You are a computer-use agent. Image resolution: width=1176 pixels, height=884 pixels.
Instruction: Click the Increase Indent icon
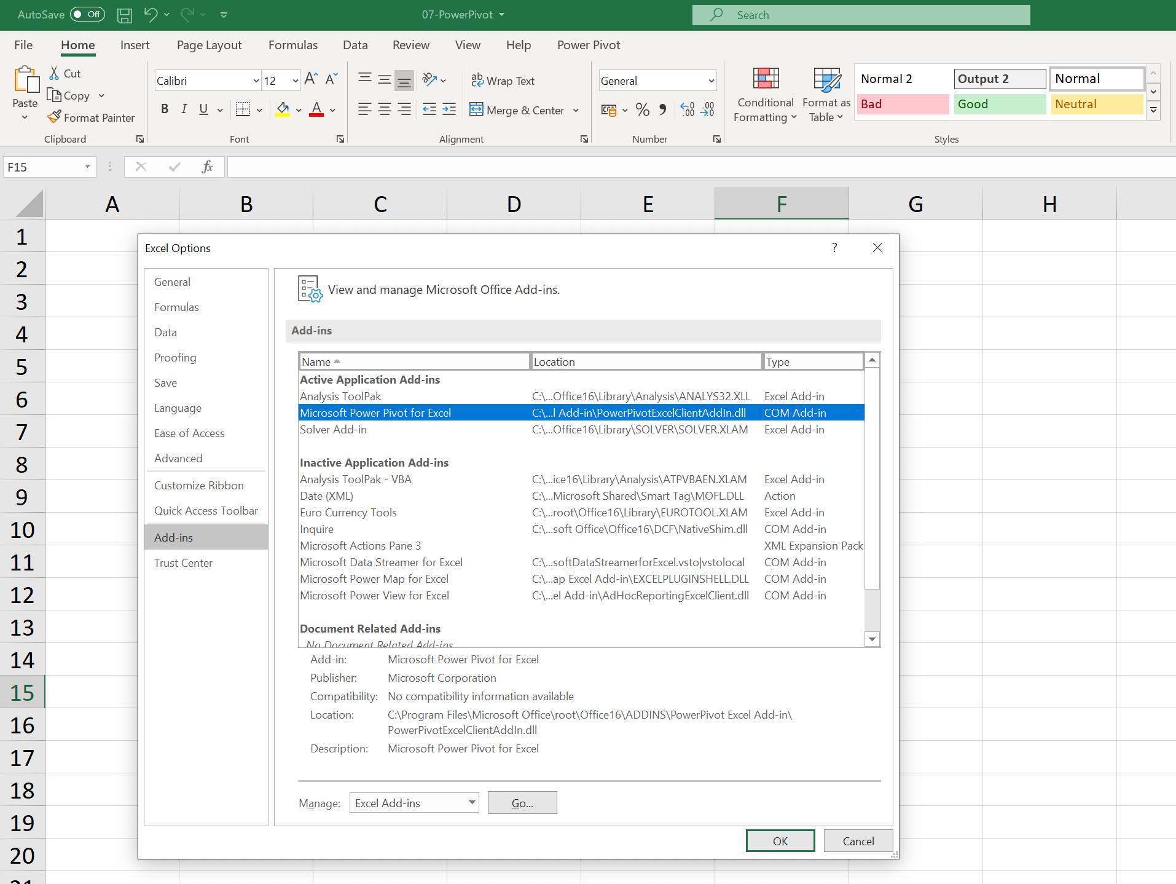[449, 109]
